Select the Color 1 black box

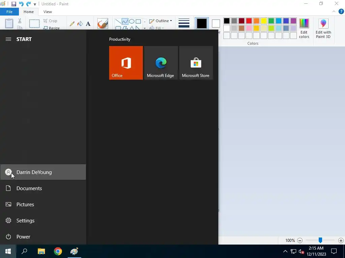click(x=202, y=24)
